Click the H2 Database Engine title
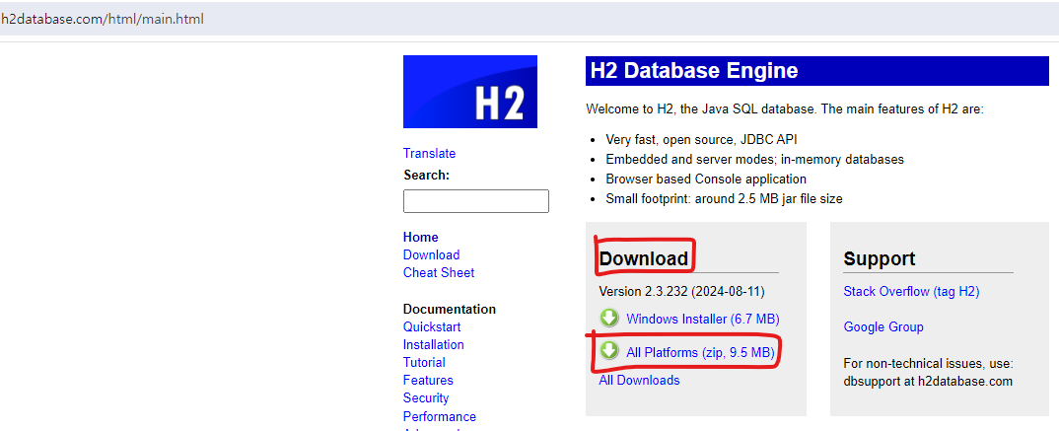1059x431 pixels. [694, 70]
